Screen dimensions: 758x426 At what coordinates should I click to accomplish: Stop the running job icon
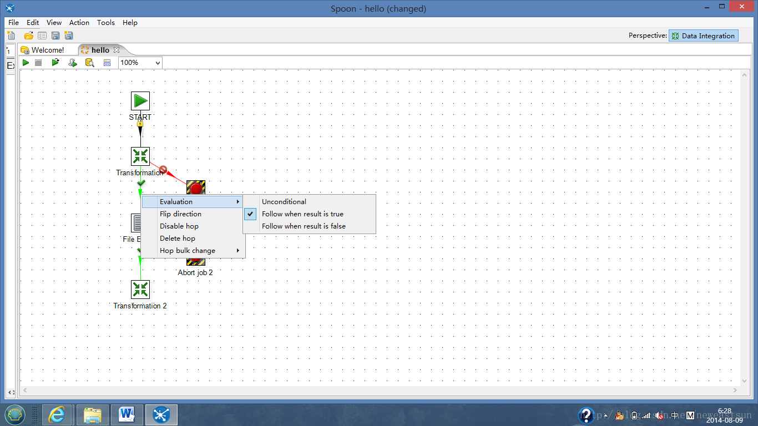[38, 63]
